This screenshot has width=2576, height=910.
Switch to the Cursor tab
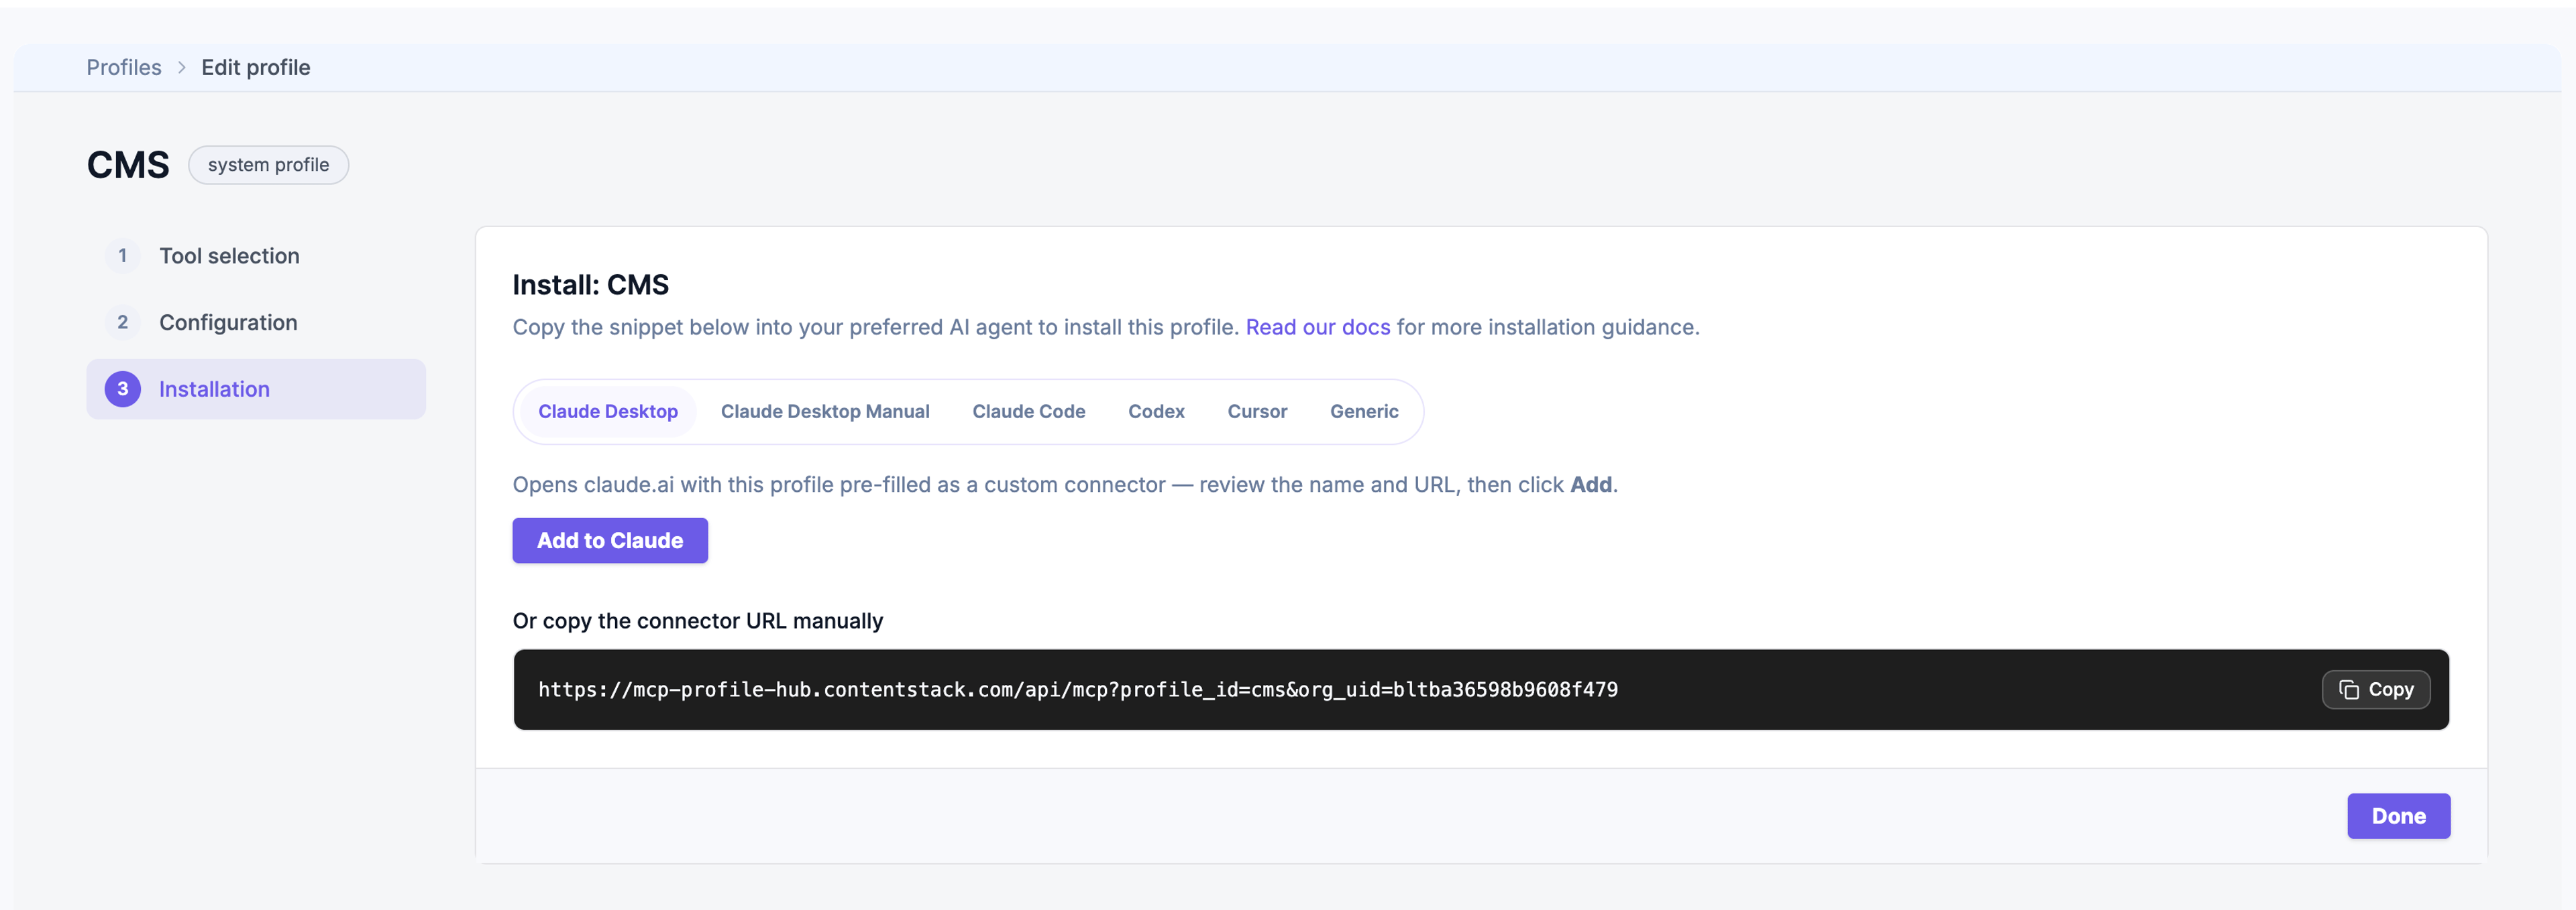1257,411
